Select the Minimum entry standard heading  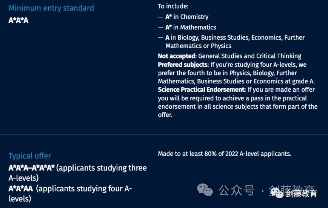click(x=51, y=8)
